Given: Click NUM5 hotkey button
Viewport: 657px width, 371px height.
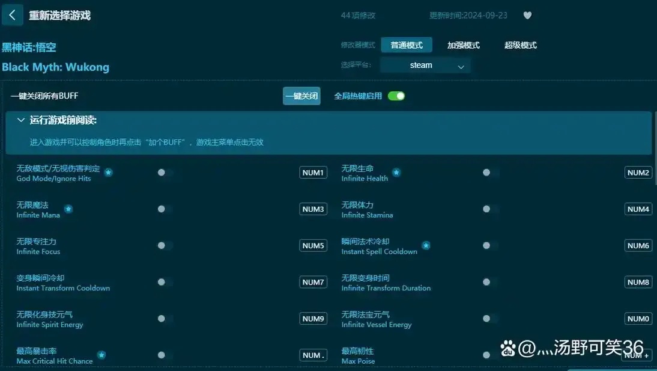Looking at the screenshot, I should coord(313,245).
